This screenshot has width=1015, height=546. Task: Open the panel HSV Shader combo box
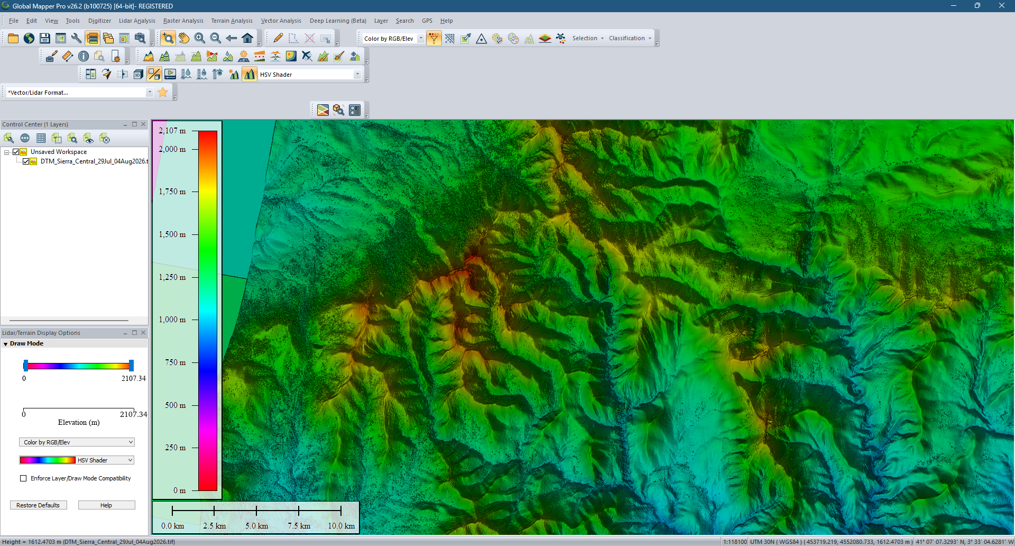pyautogui.click(x=77, y=460)
